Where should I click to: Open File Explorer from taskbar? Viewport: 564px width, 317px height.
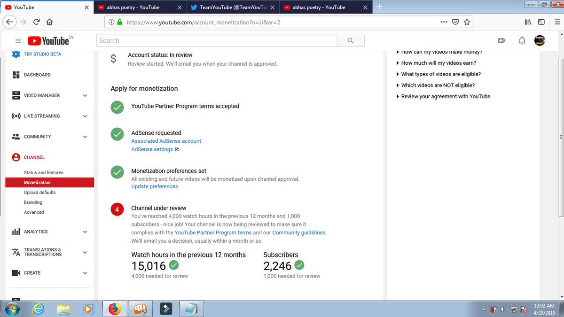[x=63, y=309]
